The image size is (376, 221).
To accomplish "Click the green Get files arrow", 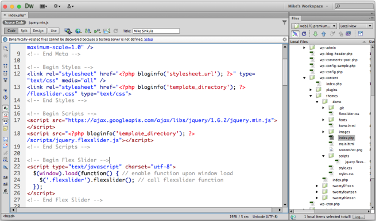I will [x=315, y=34].
